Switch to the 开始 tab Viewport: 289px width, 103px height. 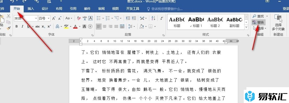tap(16, 9)
